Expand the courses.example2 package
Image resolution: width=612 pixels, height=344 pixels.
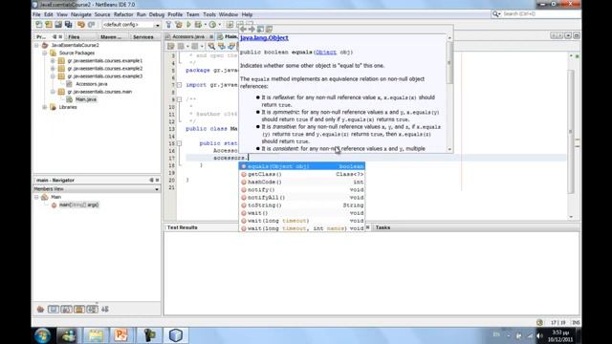click(x=53, y=68)
